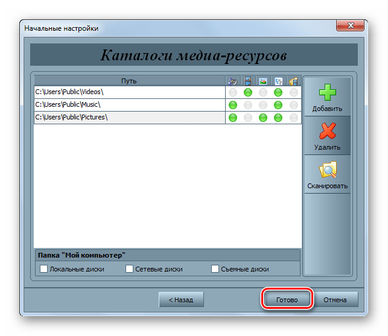The width and height of the screenshot is (388, 336).
Task: Toggle film indicator for the Pictures folder row
Action: [x=248, y=118]
